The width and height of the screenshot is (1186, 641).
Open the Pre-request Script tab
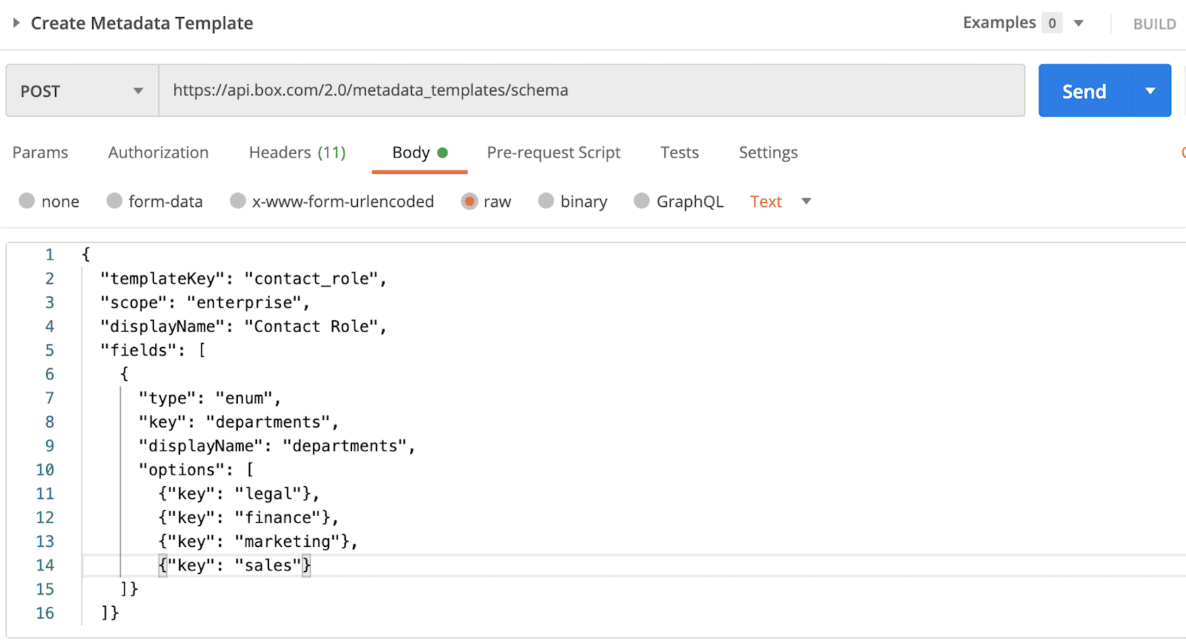click(x=553, y=153)
